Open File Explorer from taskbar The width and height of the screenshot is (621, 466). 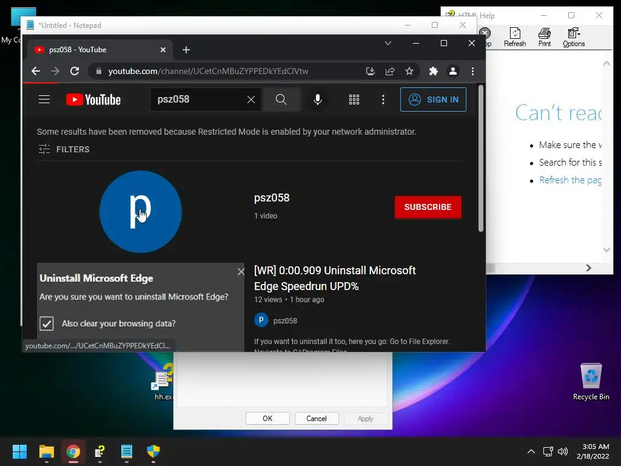coord(46,451)
